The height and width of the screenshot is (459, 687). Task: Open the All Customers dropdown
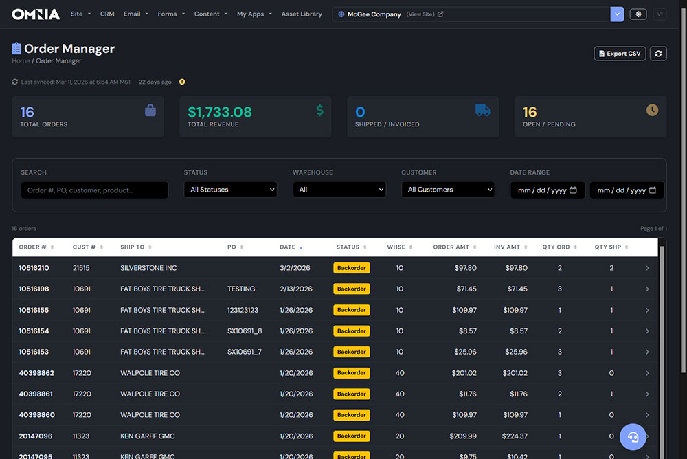click(x=448, y=190)
